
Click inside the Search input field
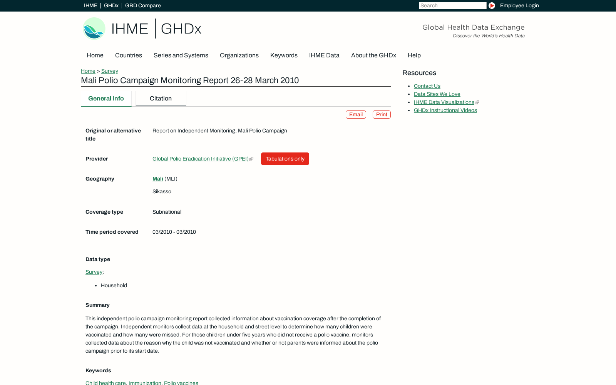click(452, 5)
